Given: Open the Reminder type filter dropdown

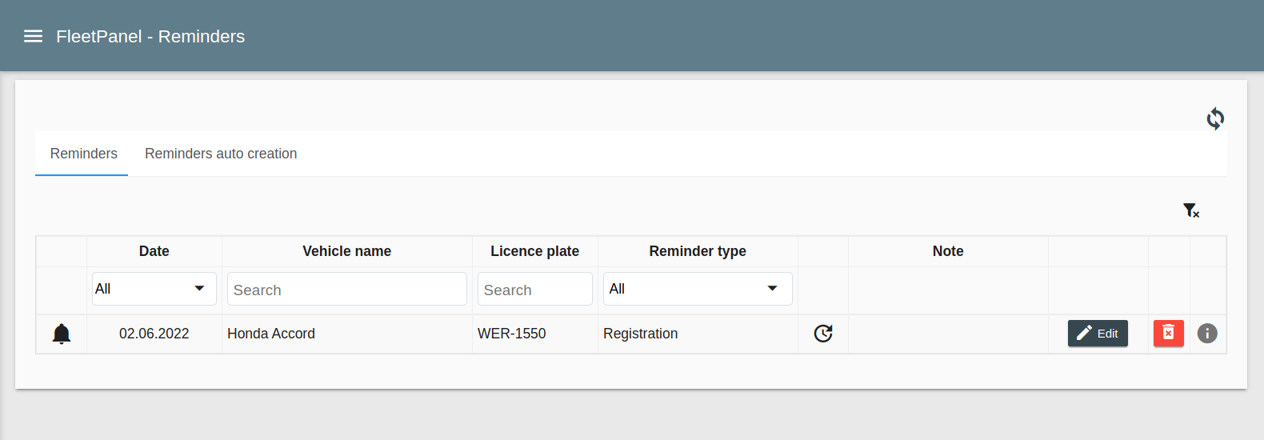Looking at the screenshot, I should (x=697, y=289).
